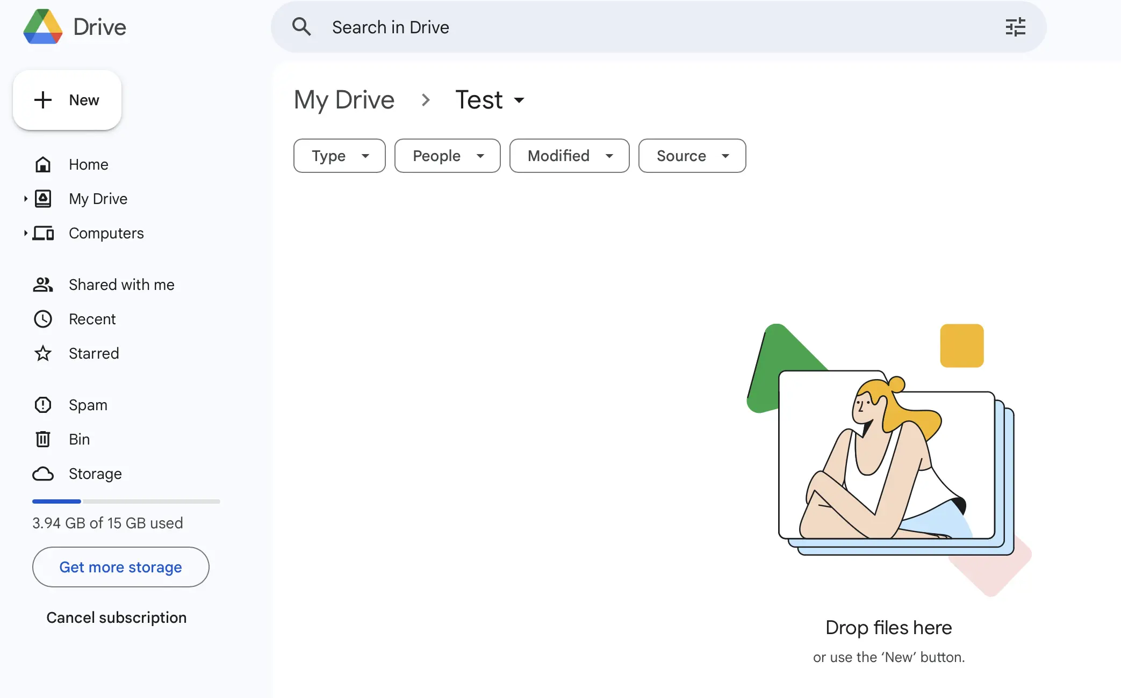Image resolution: width=1121 pixels, height=698 pixels.
Task: Open the Test folder options menu
Action: tap(519, 100)
